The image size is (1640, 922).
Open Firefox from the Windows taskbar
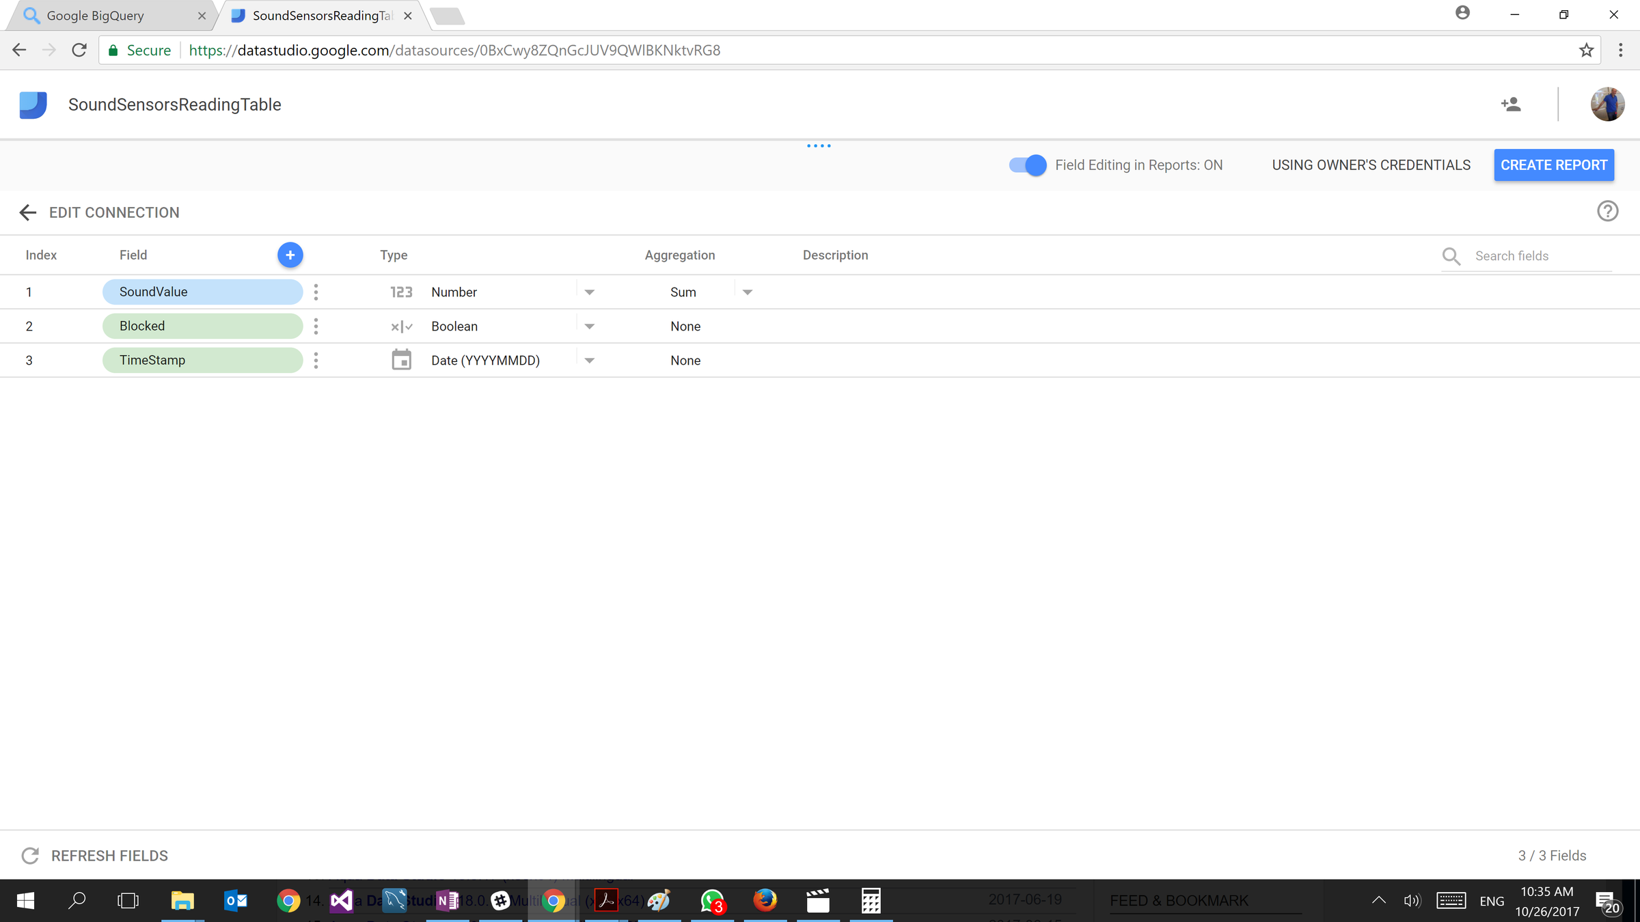point(765,901)
